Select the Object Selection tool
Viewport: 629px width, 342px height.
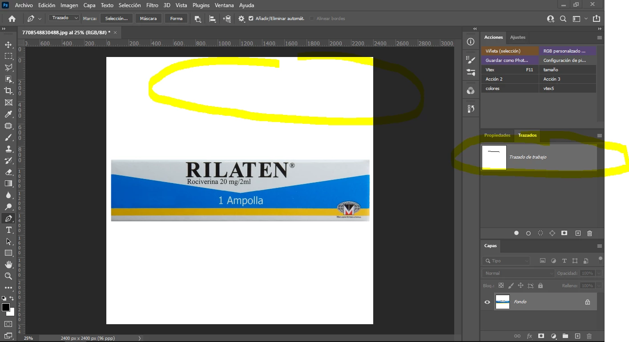coord(8,79)
